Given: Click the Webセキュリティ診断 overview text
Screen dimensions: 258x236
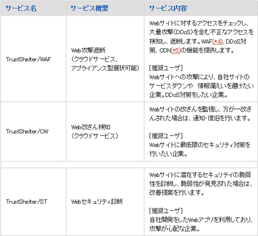Looking at the screenshot, I should click(x=97, y=202).
